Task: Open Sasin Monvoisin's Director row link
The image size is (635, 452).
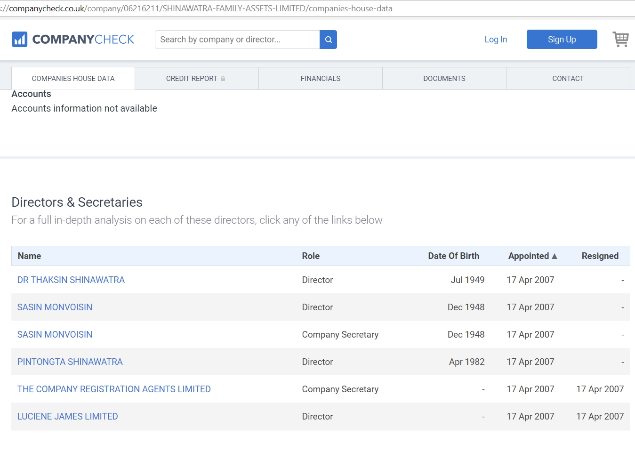Action: 55,307
